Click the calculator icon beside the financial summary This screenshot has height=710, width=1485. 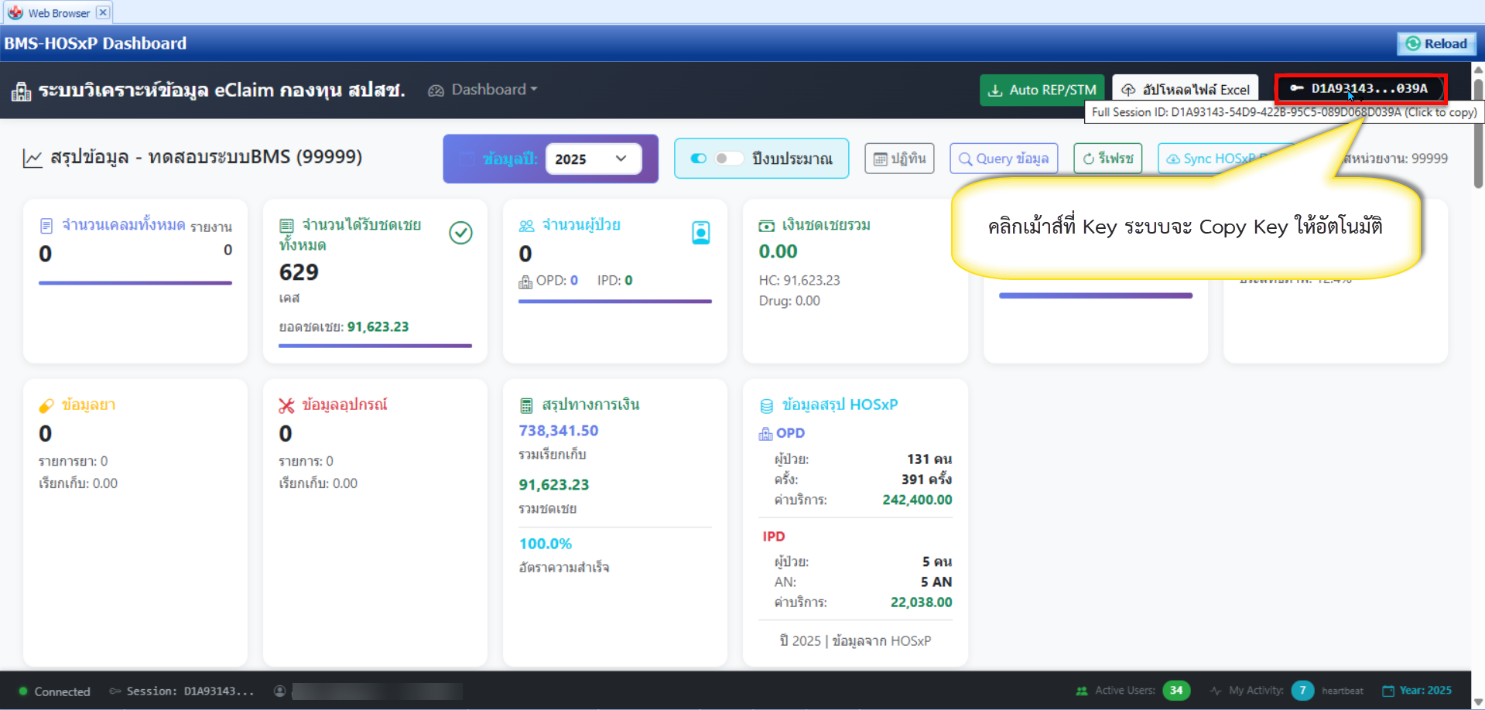[526, 405]
